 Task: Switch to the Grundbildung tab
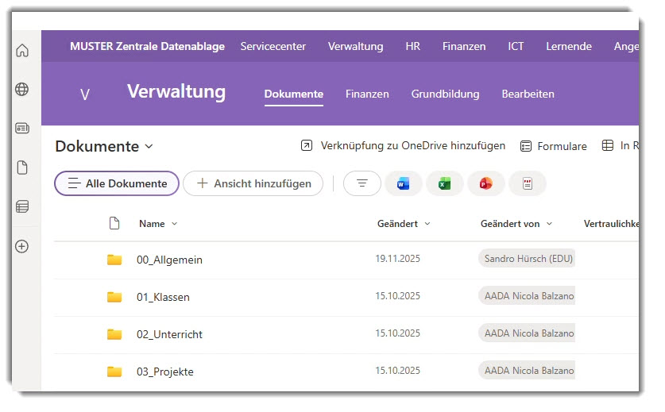(x=445, y=94)
